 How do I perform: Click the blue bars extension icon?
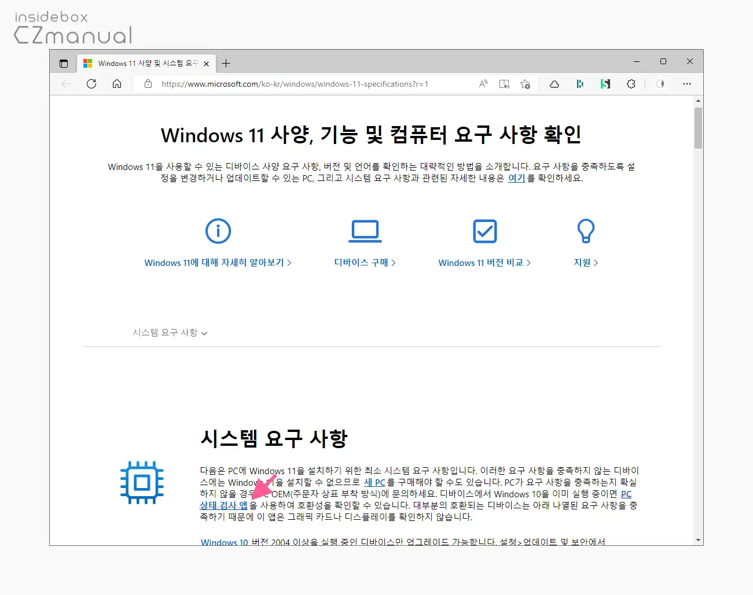click(x=580, y=84)
